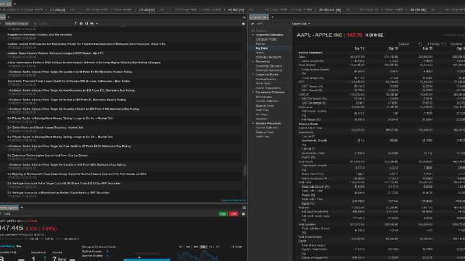Open Per Share under Consensus Estimates
The width and height of the screenshot is (465, 261).
262,114
